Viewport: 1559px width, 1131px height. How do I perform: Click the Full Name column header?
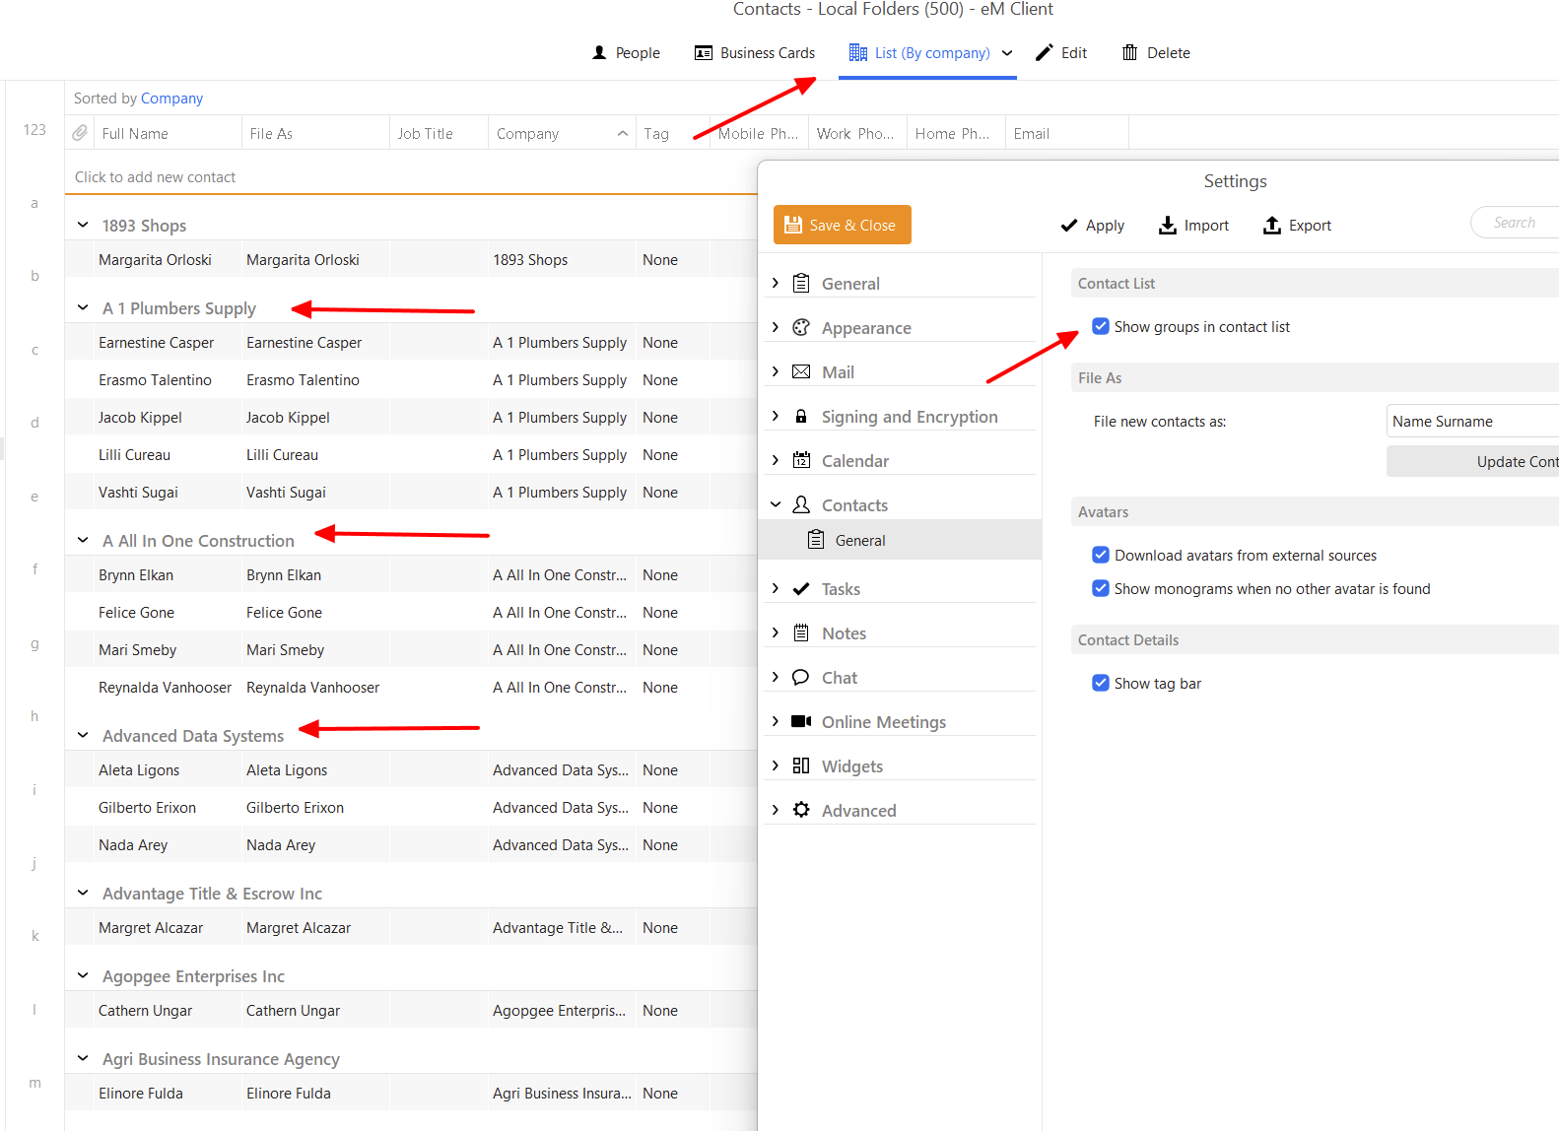click(168, 133)
